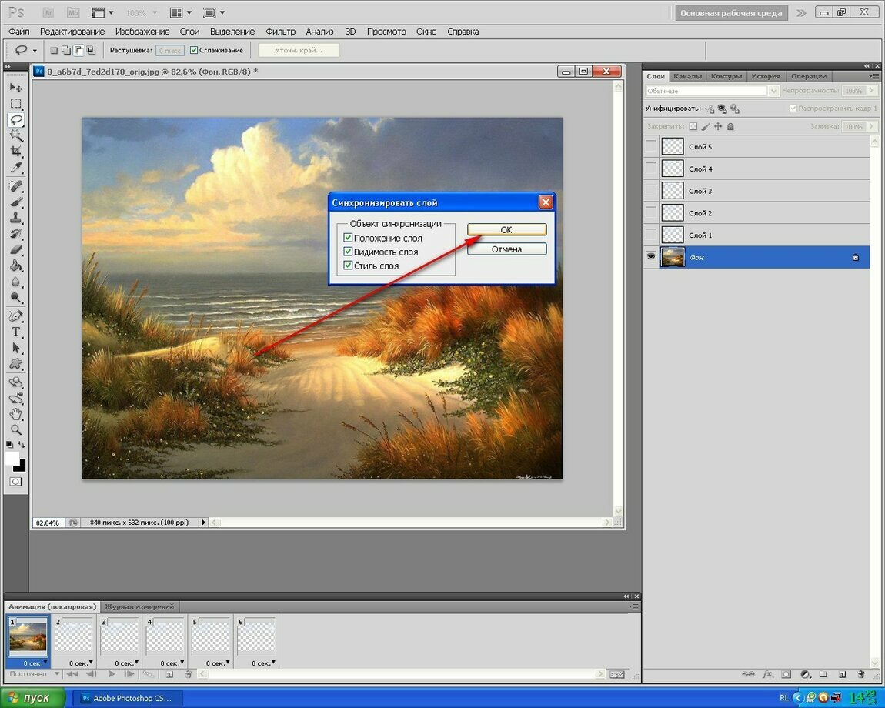Switch to the История tab
885x708 pixels.
click(766, 76)
